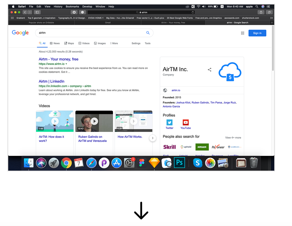Image resolution: width=292 pixels, height=226 pixels.
Task: Open the Safari Bookmarks menu
Action: (72, 7)
